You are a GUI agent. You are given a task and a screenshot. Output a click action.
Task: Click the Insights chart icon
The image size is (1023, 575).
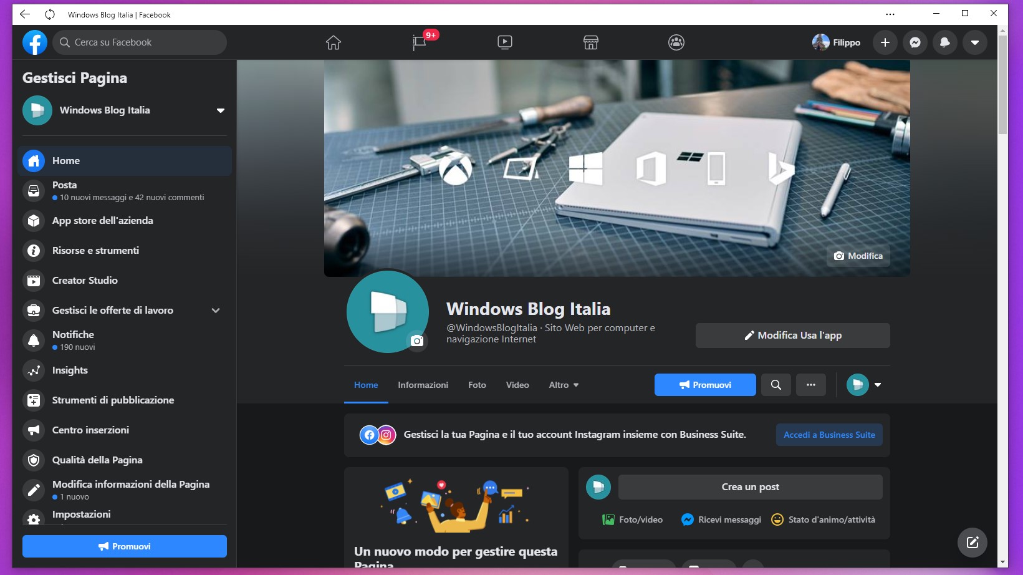[x=34, y=370]
